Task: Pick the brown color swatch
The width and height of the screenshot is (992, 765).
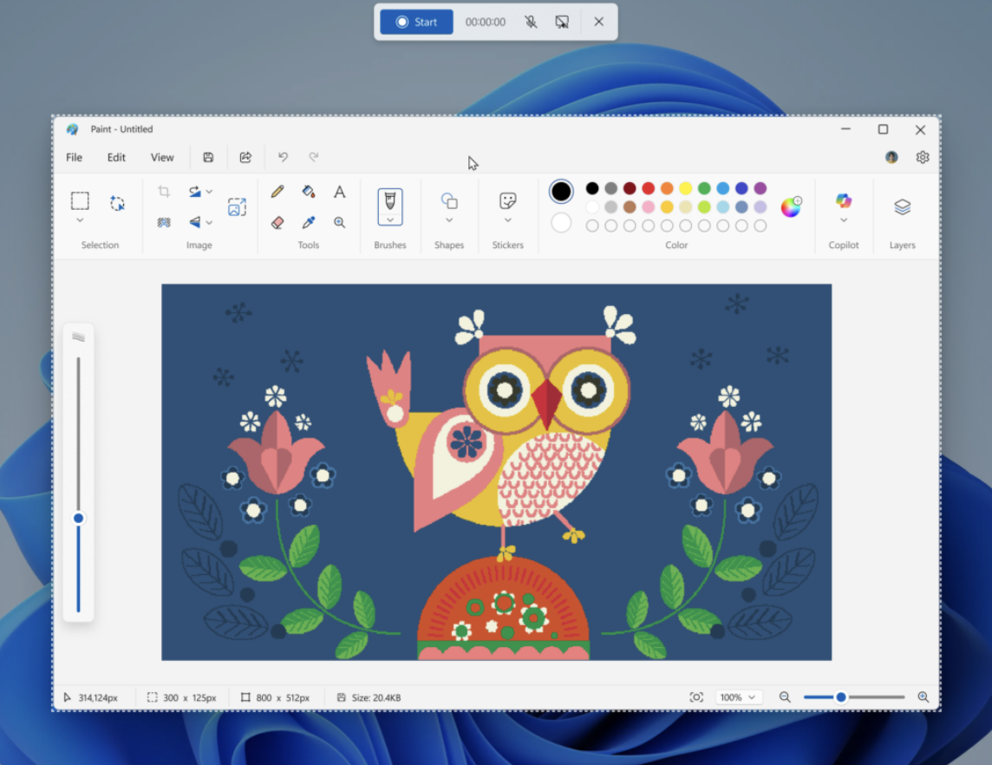Action: click(x=630, y=207)
